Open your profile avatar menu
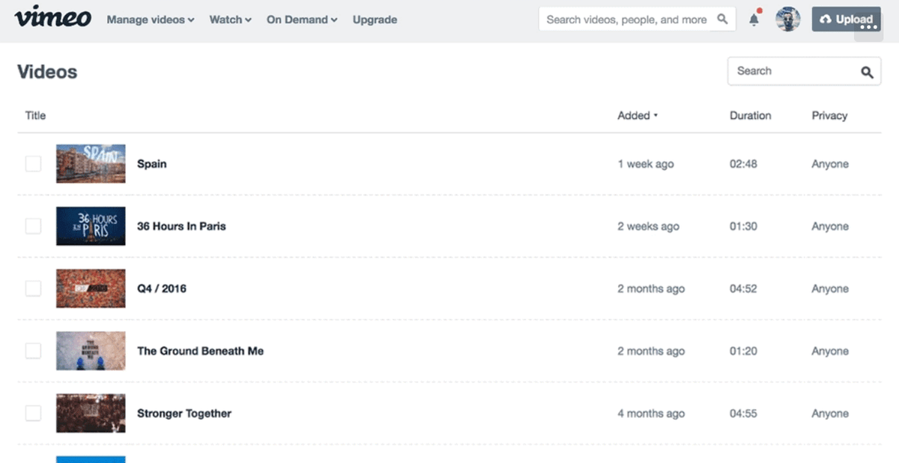The width and height of the screenshot is (899, 463). click(788, 19)
